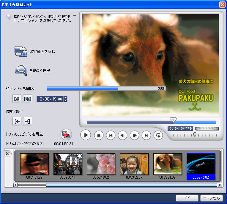
Task: Click the auto CM detection magnifier icon
Action: click(21, 70)
